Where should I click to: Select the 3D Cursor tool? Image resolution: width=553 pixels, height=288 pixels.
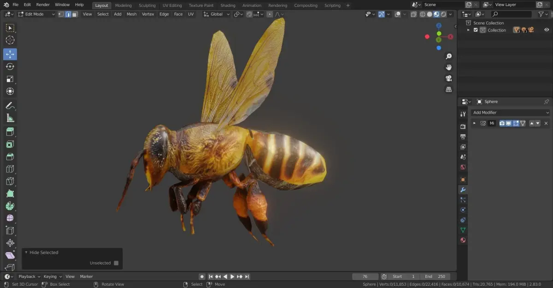pos(10,40)
